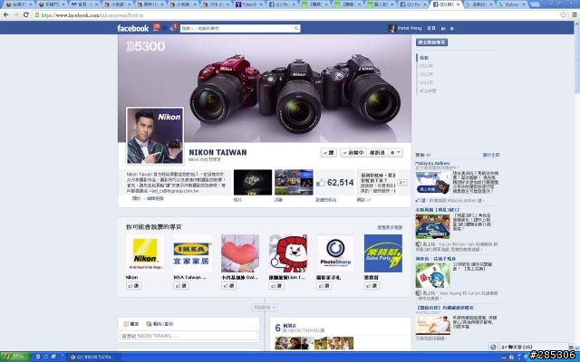This screenshot has width=580, height=362.
Task: Jump to the 2011 timeline entry
Action: (x=426, y=82)
